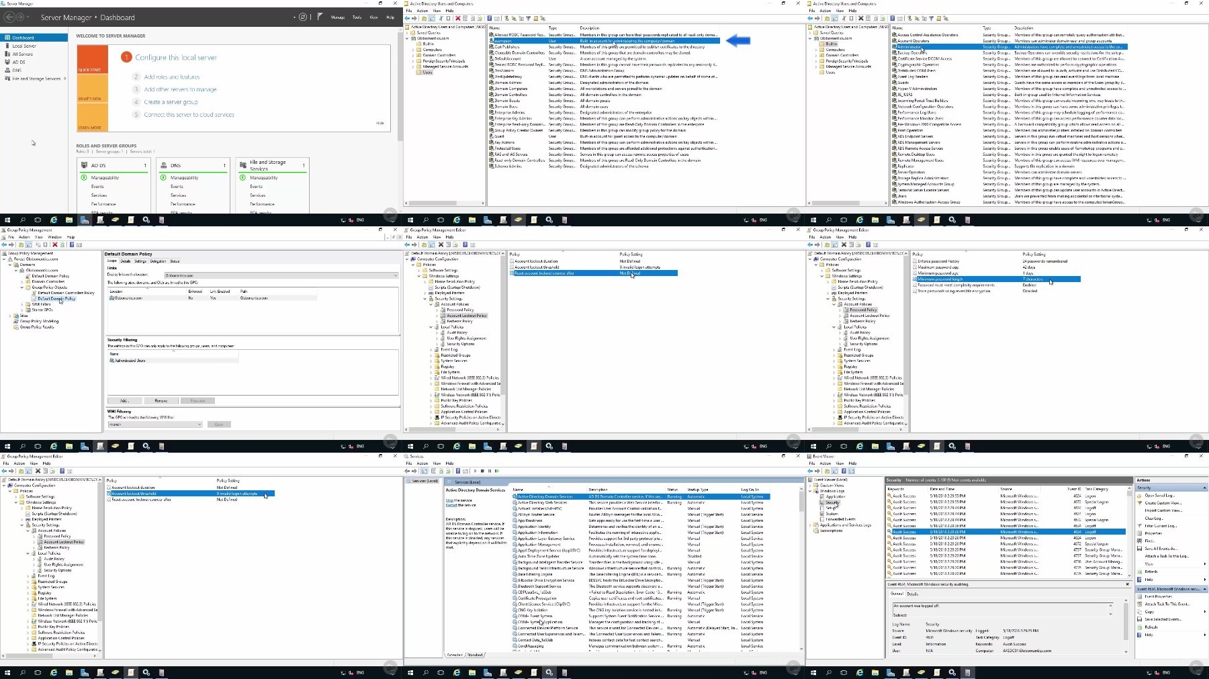Open Tools menu in Server Manager

(357, 17)
